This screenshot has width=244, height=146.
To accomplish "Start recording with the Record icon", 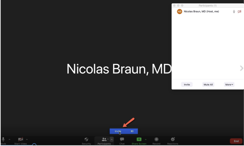I will (x=156, y=140).
